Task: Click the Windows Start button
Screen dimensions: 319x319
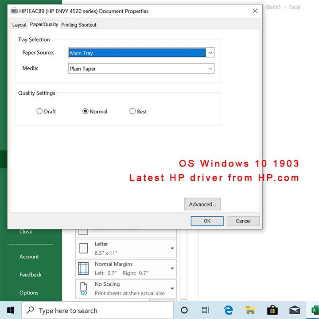Action: click(11, 310)
